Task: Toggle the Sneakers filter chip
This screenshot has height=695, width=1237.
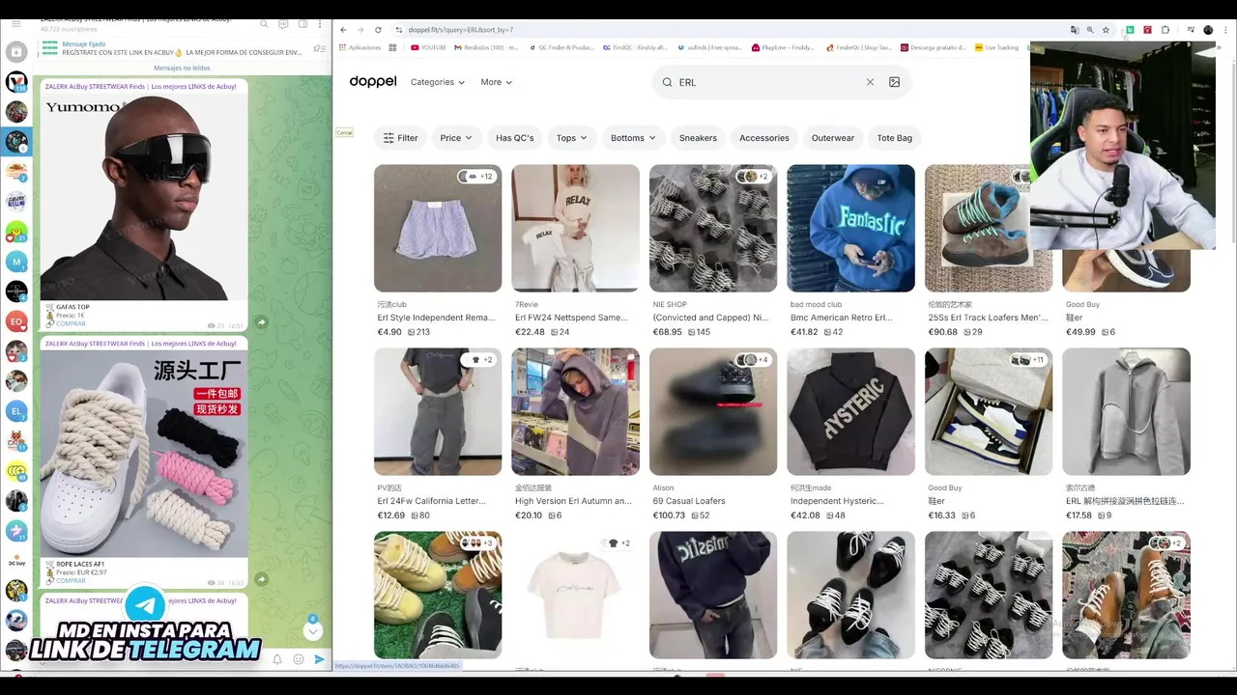Action: pyautogui.click(x=698, y=138)
